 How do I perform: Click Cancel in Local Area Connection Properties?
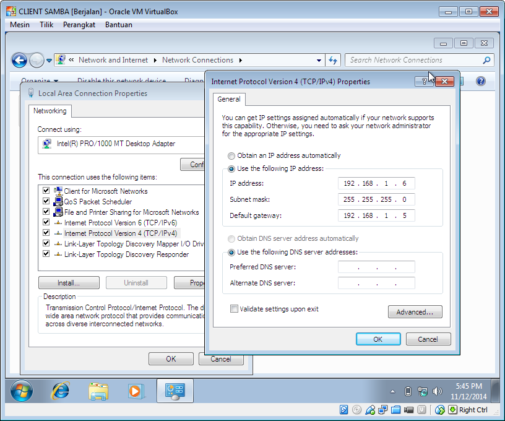click(x=221, y=359)
